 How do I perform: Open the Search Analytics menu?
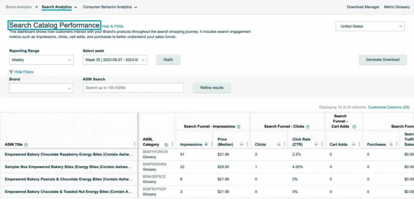point(59,7)
